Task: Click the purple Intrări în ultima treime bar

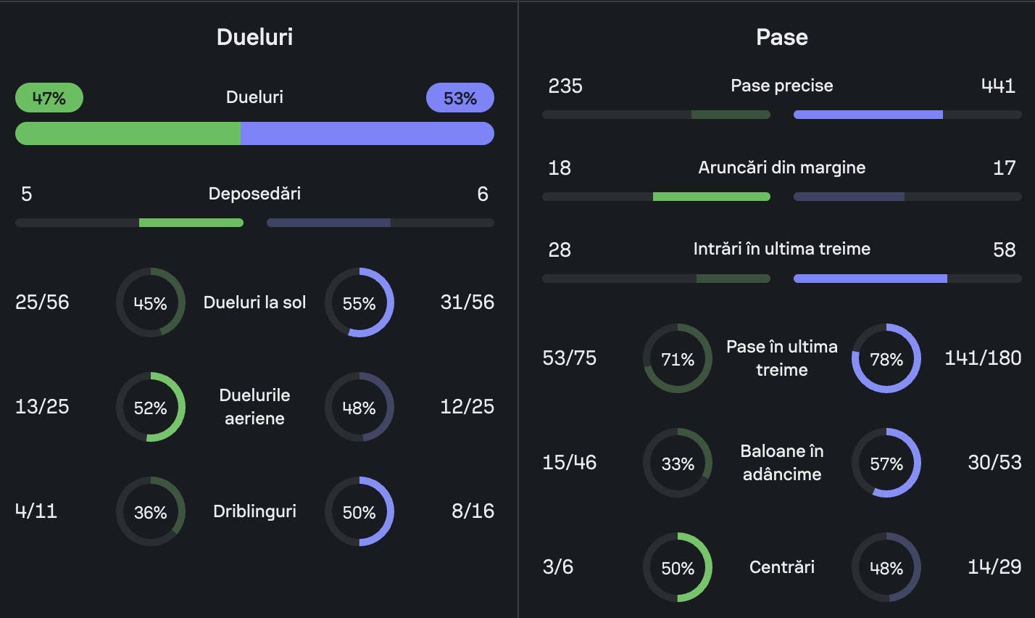Action: tap(870, 279)
